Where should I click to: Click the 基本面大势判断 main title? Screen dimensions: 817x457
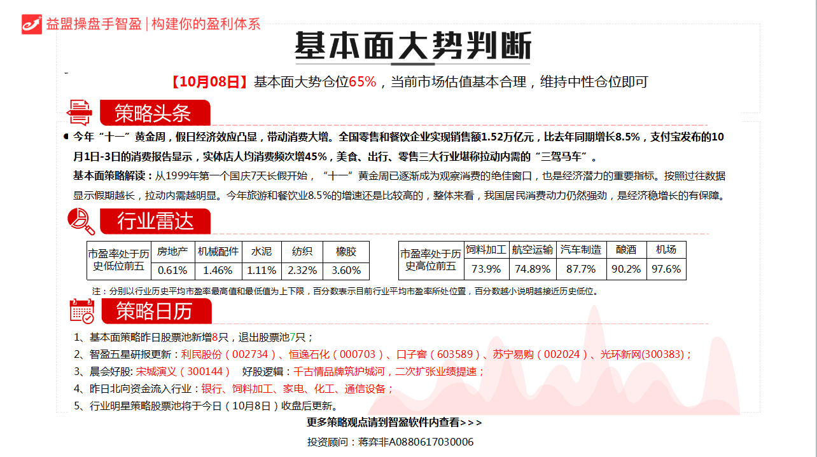click(412, 46)
